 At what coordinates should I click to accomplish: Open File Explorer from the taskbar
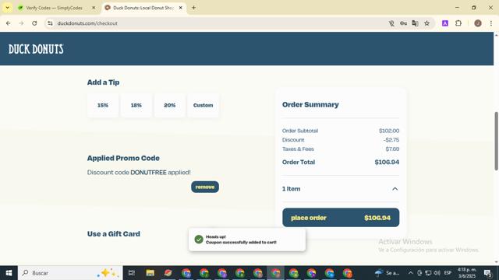pyautogui.click(x=150, y=273)
